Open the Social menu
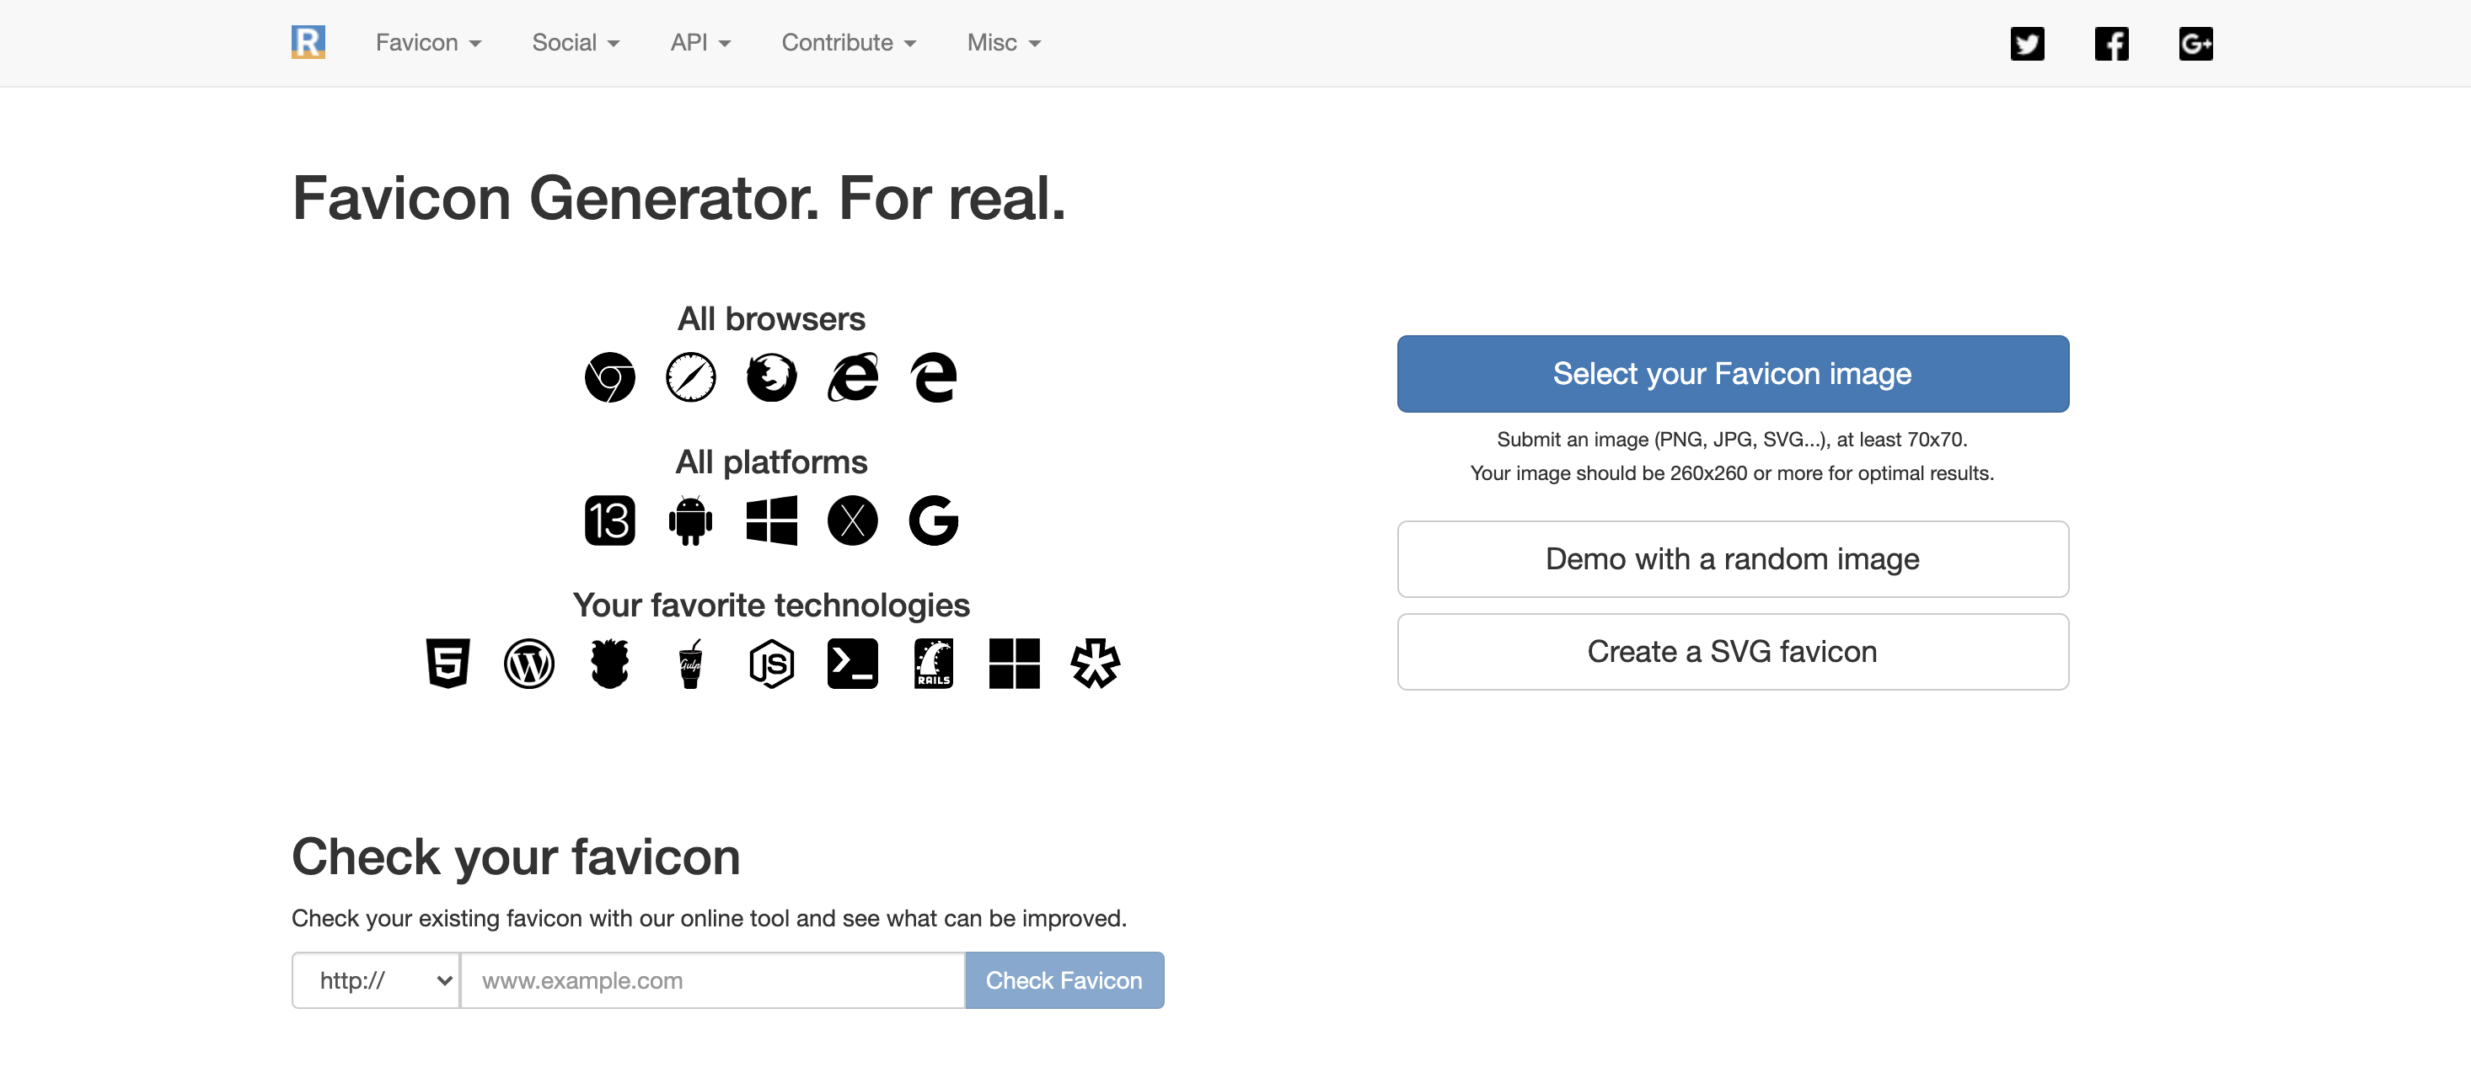Screen dimensions: 2471x1078 tap(576, 42)
